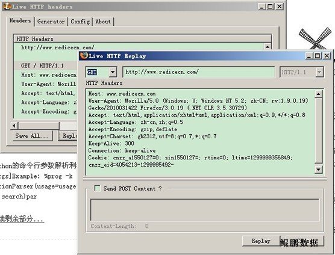
Task: Close the Live HTTP headers window
Action: click(279, 7)
